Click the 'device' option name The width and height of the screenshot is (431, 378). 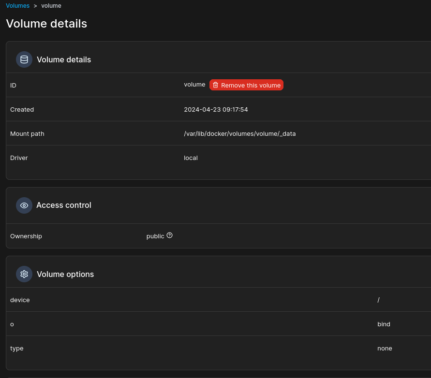20,300
